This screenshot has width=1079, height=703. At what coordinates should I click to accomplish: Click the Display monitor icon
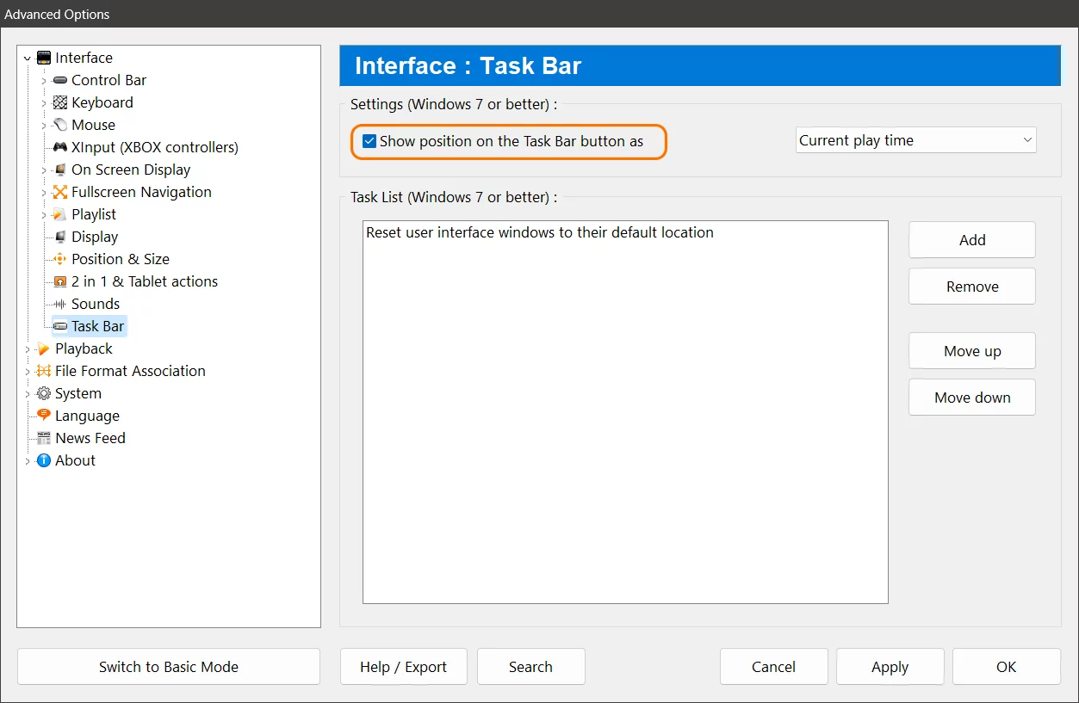click(60, 237)
